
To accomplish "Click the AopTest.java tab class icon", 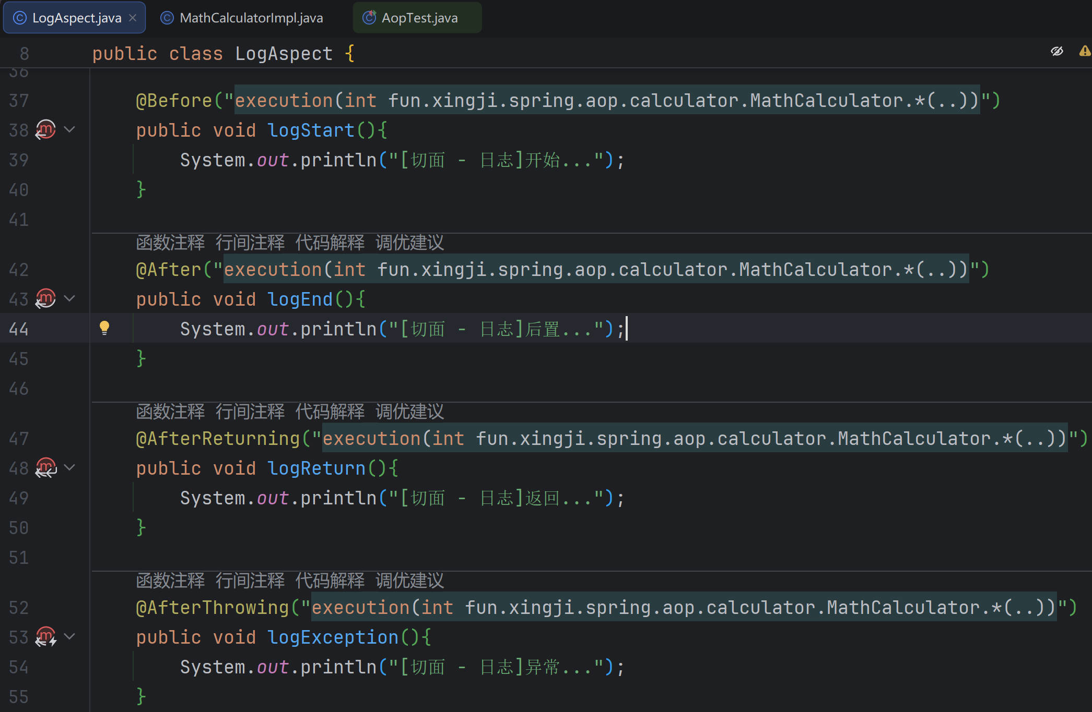I will point(369,18).
